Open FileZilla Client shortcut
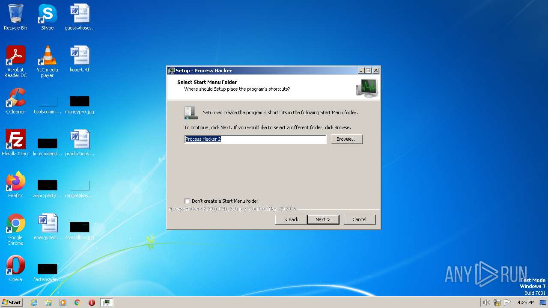 (15, 143)
